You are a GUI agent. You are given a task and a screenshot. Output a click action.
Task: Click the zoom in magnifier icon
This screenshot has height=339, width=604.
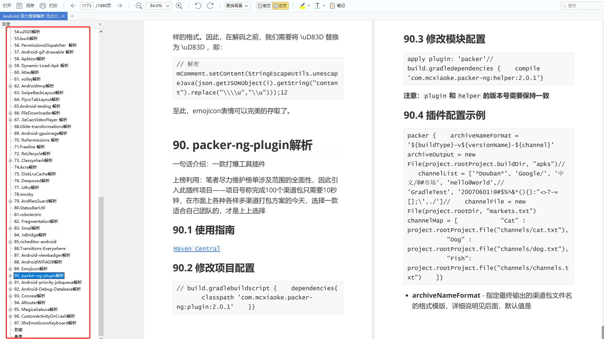point(179,6)
